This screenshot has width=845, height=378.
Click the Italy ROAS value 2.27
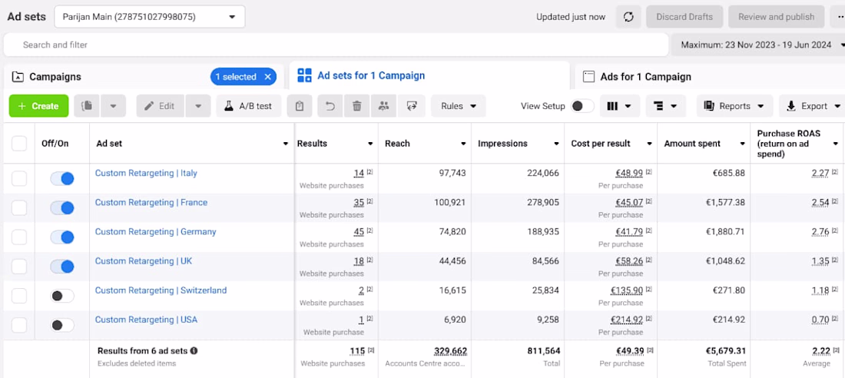pos(820,173)
